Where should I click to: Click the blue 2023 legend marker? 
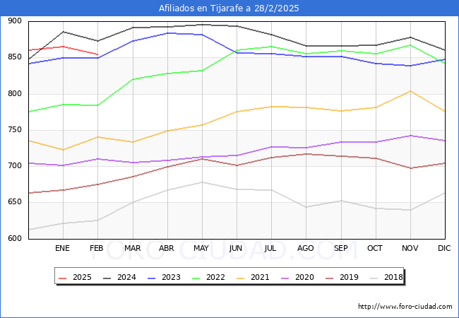152,278
